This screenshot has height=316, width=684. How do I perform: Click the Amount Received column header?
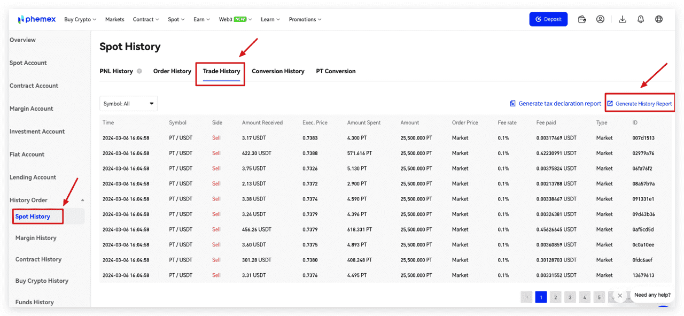[x=262, y=122]
